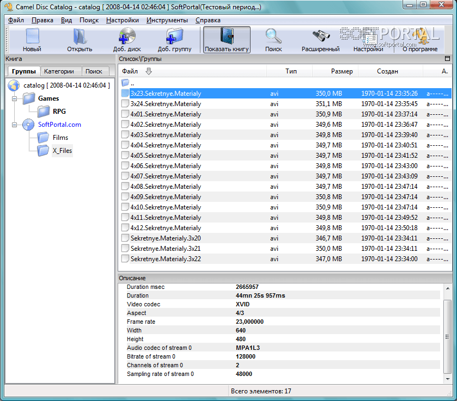Select the catalog globe icon in tree
The width and height of the screenshot is (457, 401).
(14, 85)
